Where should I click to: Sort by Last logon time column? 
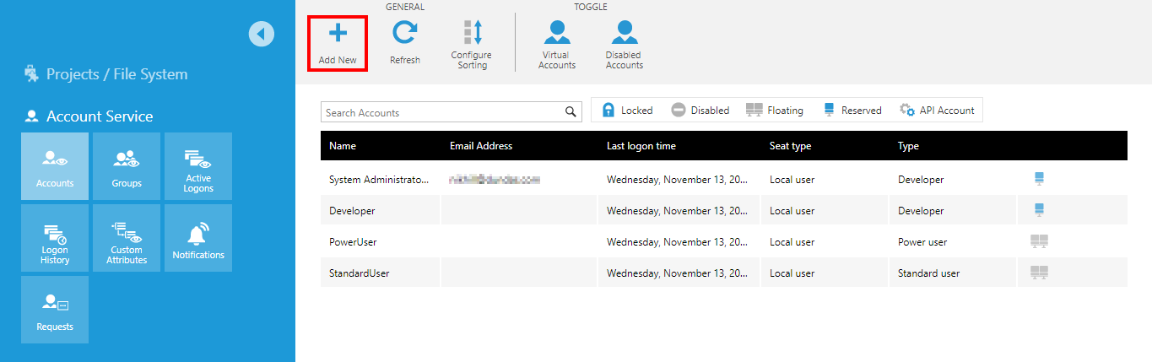(641, 146)
